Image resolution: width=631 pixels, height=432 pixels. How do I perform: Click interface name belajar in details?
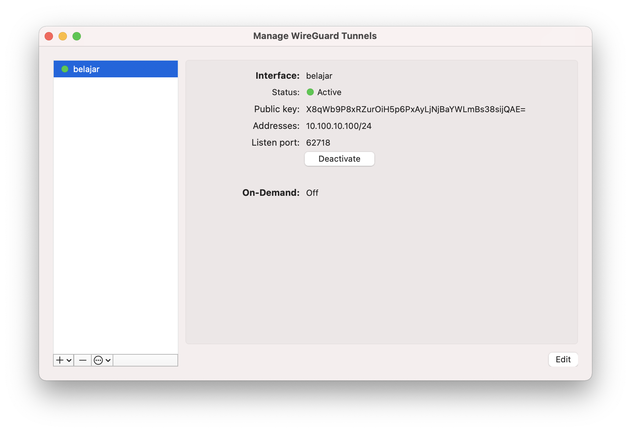pyautogui.click(x=319, y=76)
